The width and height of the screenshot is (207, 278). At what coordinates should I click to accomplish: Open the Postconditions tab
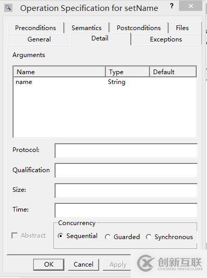139,28
